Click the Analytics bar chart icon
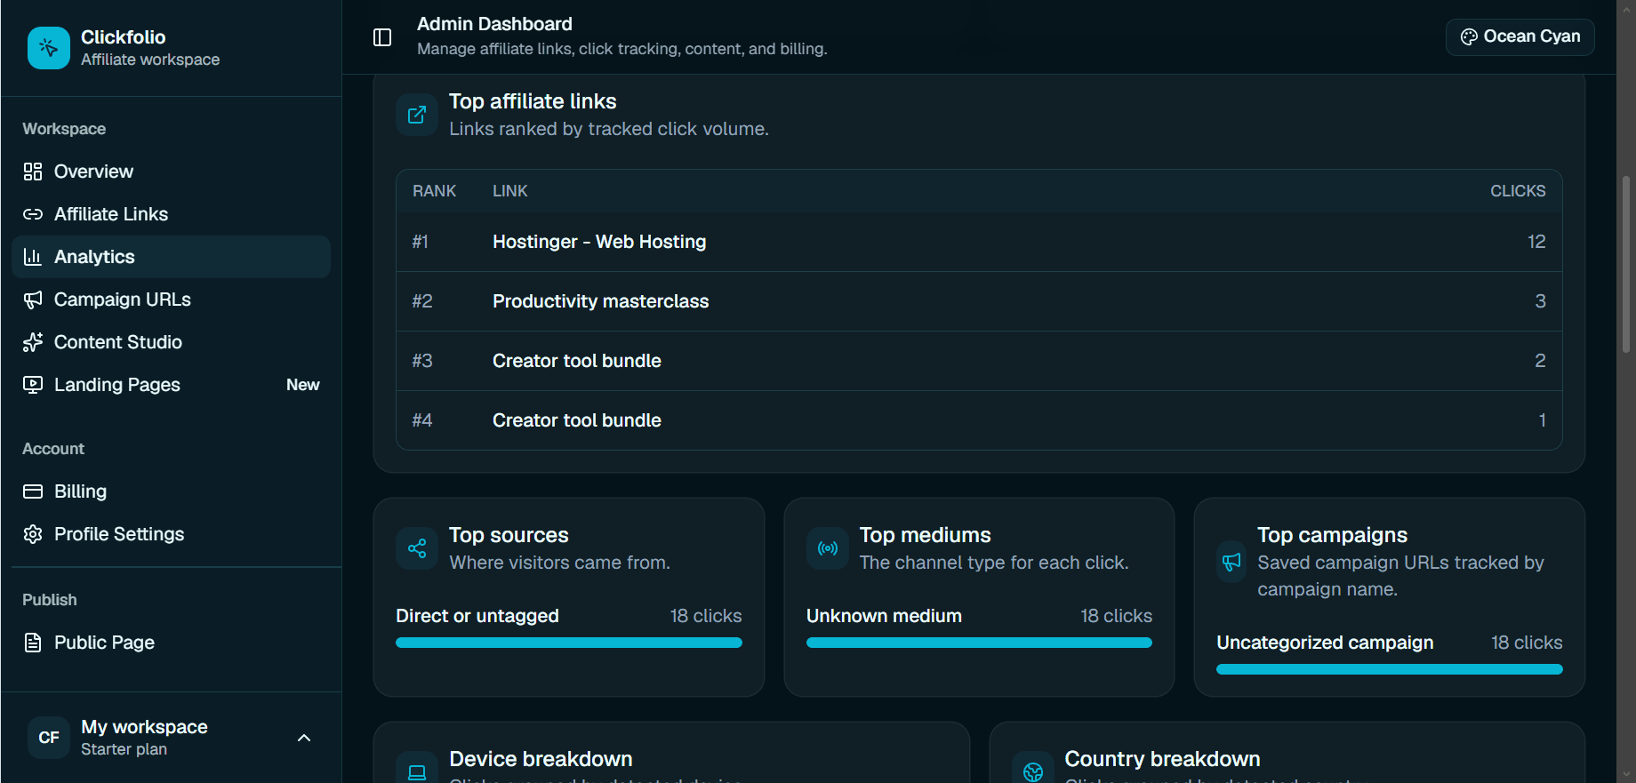This screenshot has height=783, width=1636. [x=33, y=257]
